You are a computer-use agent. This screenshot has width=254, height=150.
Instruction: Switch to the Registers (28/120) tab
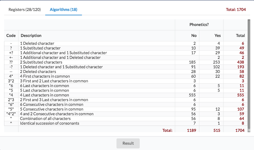[24, 9]
